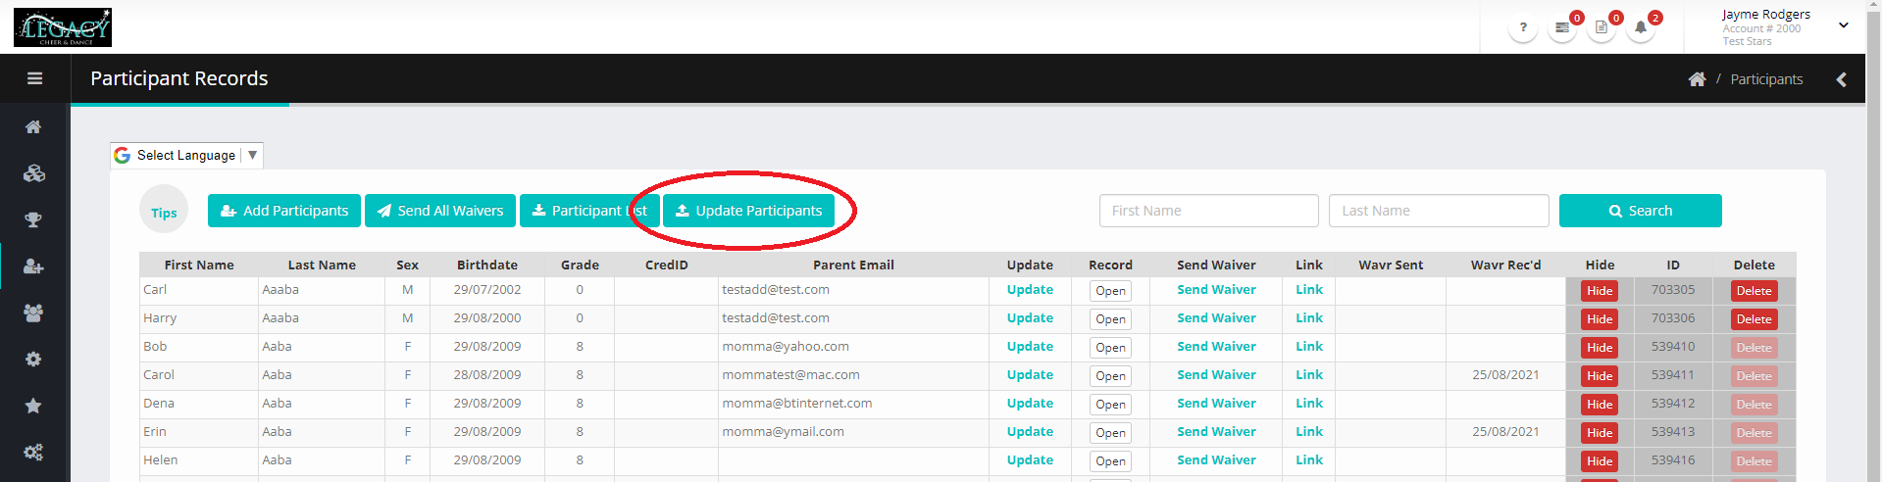The width and height of the screenshot is (1882, 482).
Task: Open the group users sidebar icon
Action: tap(33, 313)
